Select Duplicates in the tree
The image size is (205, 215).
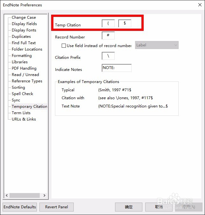(x=21, y=37)
